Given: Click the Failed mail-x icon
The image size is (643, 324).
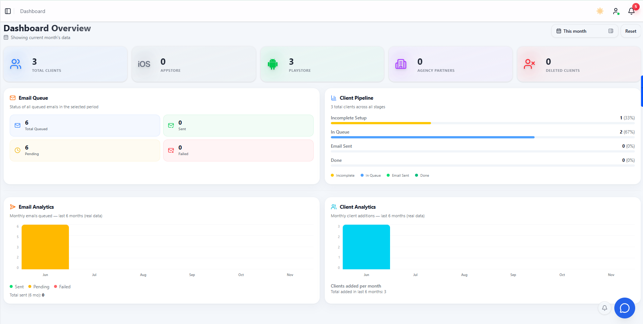Looking at the screenshot, I should click(171, 150).
